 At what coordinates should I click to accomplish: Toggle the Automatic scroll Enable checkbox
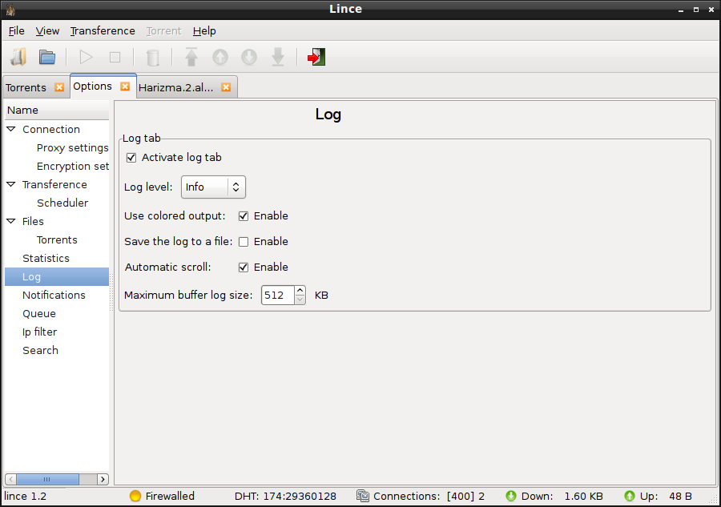click(244, 268)
